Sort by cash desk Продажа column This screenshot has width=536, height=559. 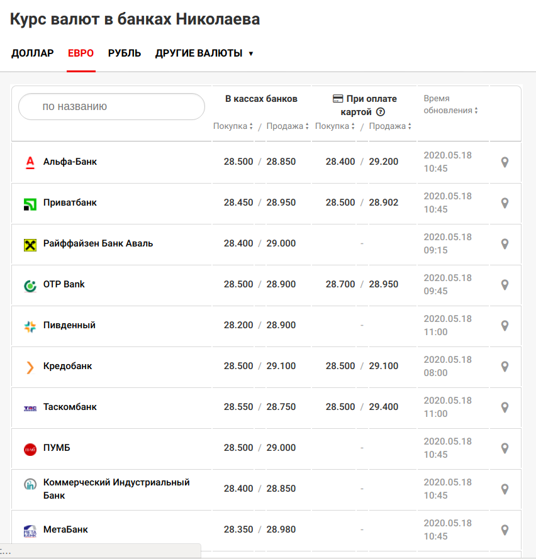tap(288, 126)
